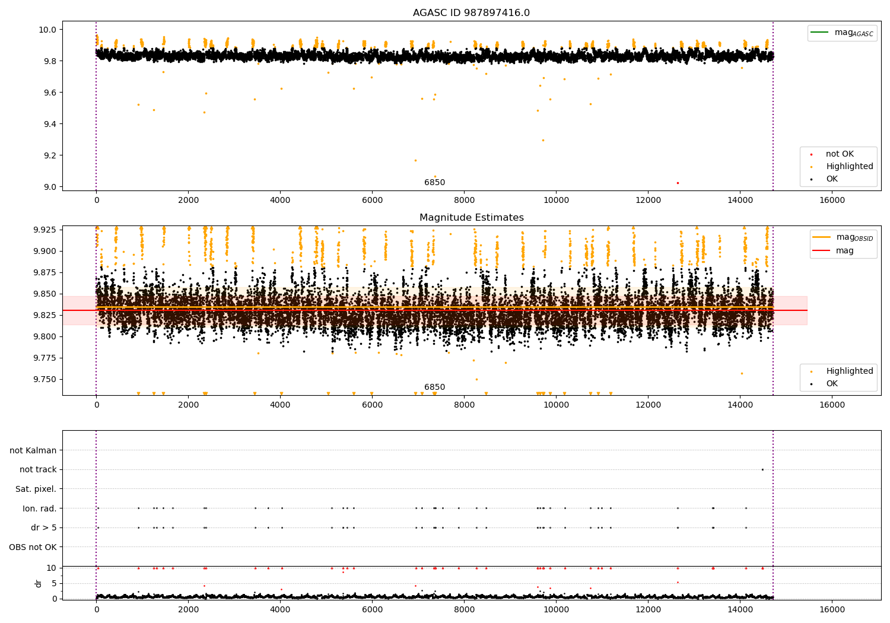Screen dimensions: 890x623
Task: Click the single black dot on 'not track' row
Action: point(762,469)
